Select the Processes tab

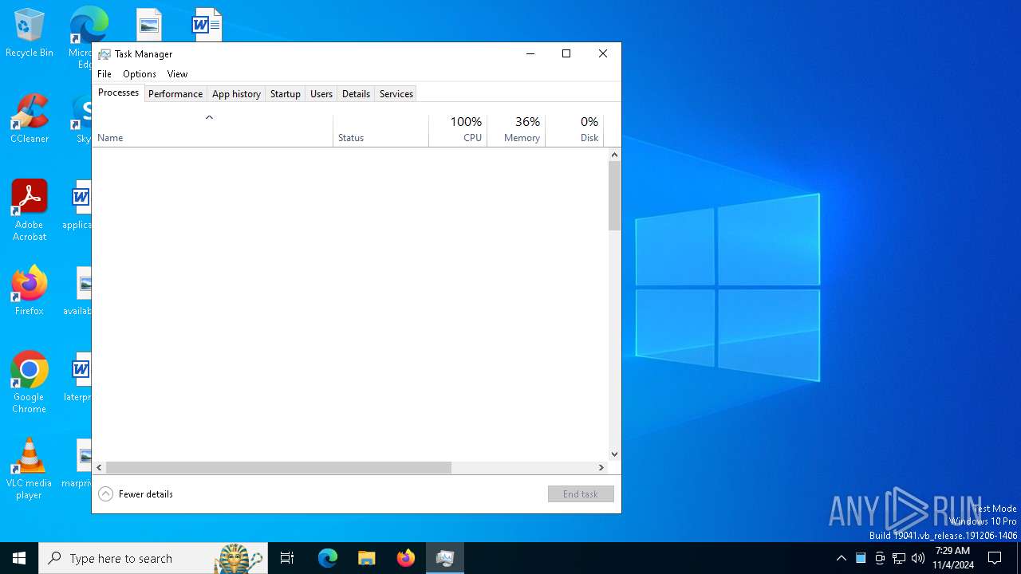click(118, 92)
